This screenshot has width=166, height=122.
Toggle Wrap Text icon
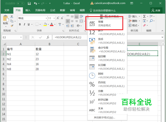(x=81, y=17)
